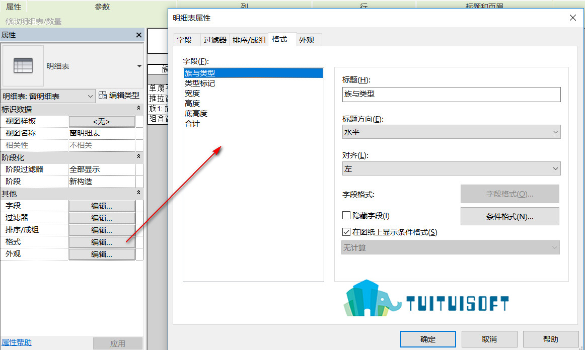Image resolution: width=585 pixels, height=350 pixels.
Task: Open the 对齐 dropdown showing 左
Action: tap(451, 169)
